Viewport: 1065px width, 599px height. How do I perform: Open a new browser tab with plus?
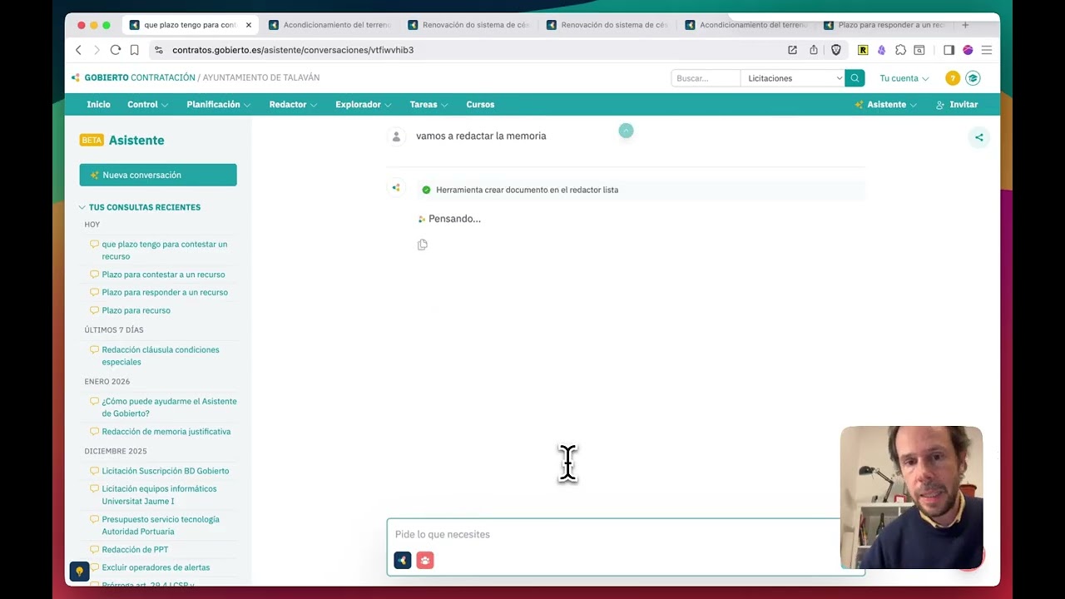tap(965, 25)
